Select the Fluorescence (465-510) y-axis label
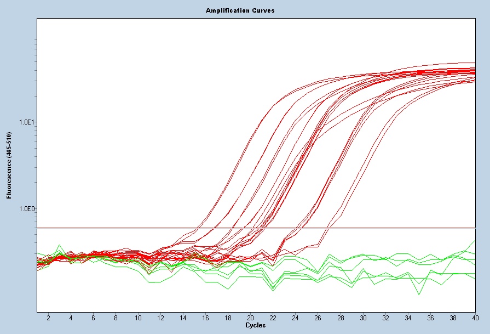490x334 pixels. click(9, 165)
